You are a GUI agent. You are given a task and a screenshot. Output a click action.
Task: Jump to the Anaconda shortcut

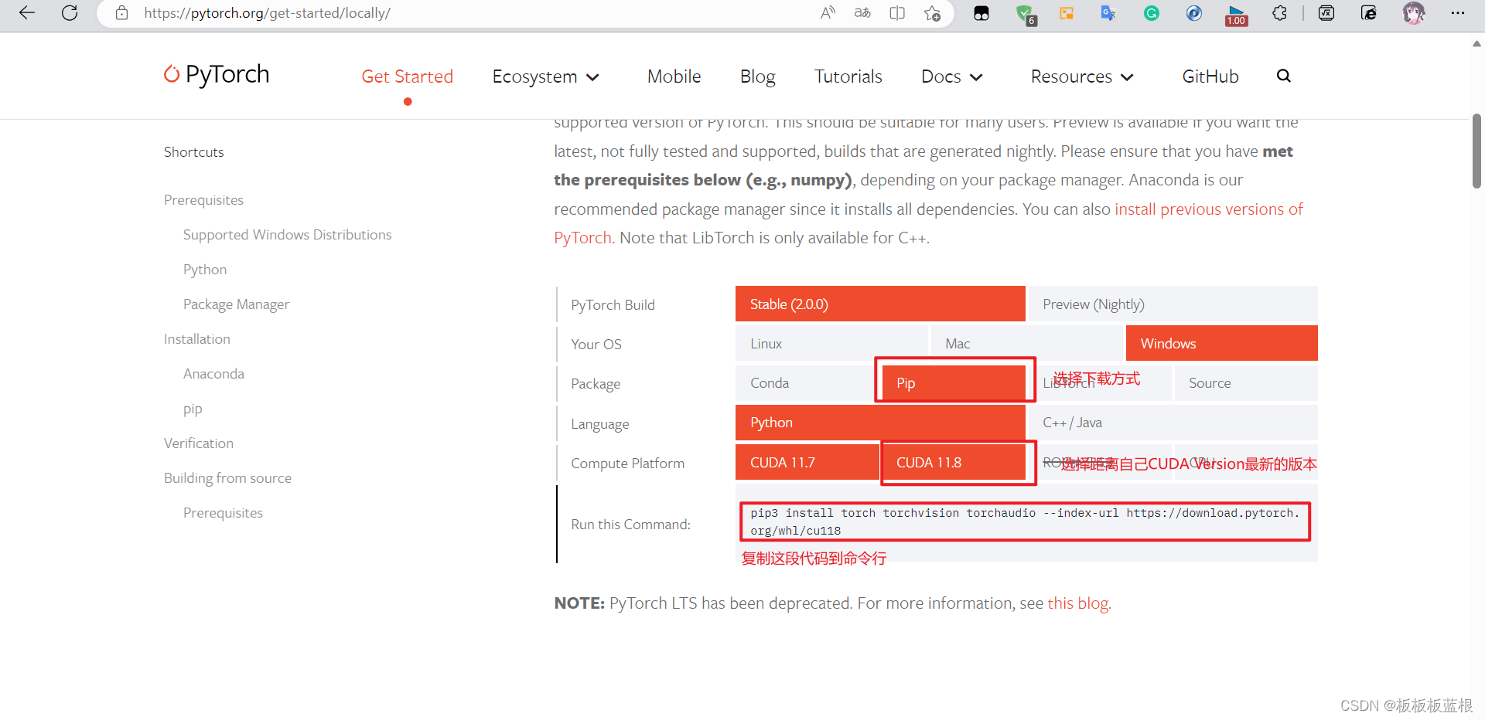click(213, 374)
